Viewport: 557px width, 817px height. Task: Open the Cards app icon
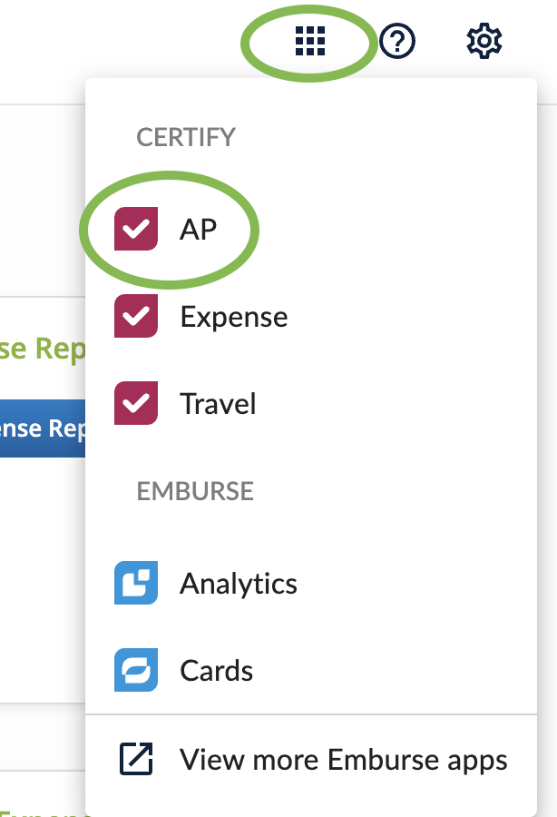coord(135,671)
